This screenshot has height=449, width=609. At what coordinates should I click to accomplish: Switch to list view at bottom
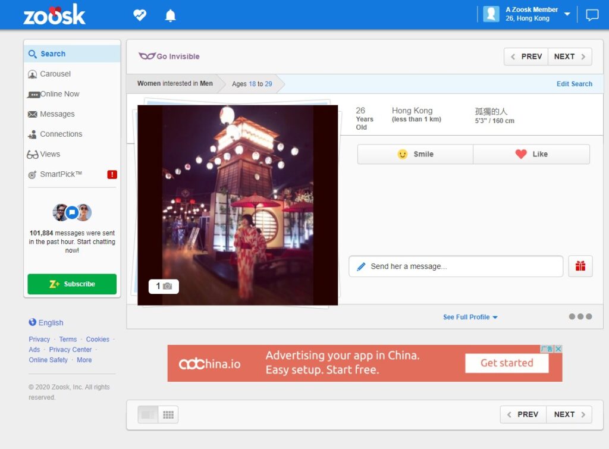click(148, 414)
